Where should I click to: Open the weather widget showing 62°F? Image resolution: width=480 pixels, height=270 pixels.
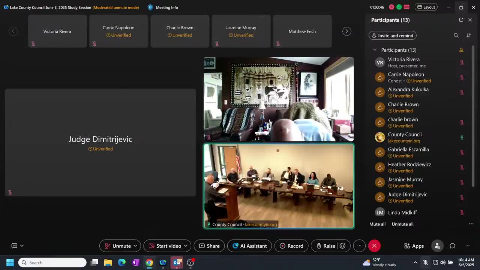pos(379,262)
